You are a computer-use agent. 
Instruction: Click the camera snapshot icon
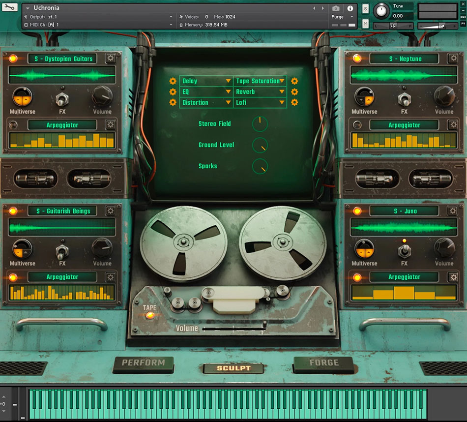click(336, 8)
